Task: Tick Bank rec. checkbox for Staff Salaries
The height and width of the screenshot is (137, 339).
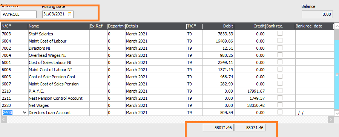Action: (280, 33)
